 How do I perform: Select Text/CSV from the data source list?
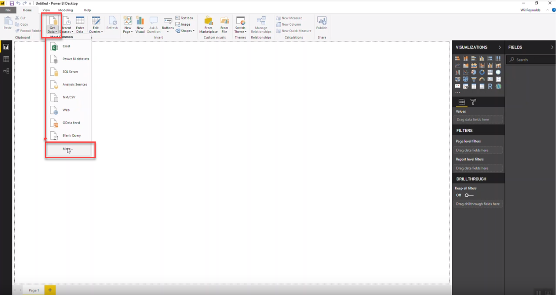tap(69, 97)
